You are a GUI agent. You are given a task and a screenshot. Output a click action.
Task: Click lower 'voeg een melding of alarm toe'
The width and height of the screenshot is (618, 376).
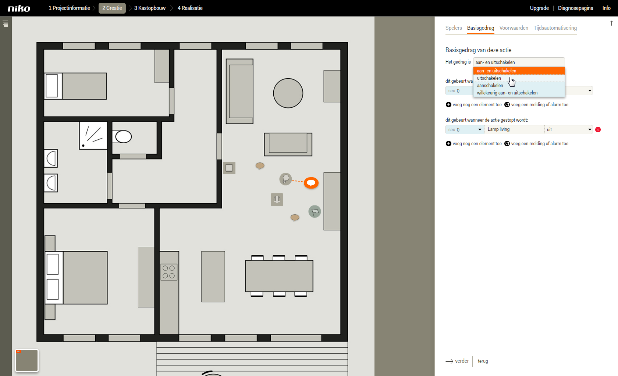point(540,144)
